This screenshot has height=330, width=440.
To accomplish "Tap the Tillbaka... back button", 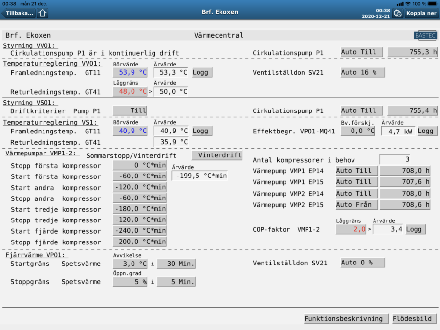I will click(x=19, y=13).
